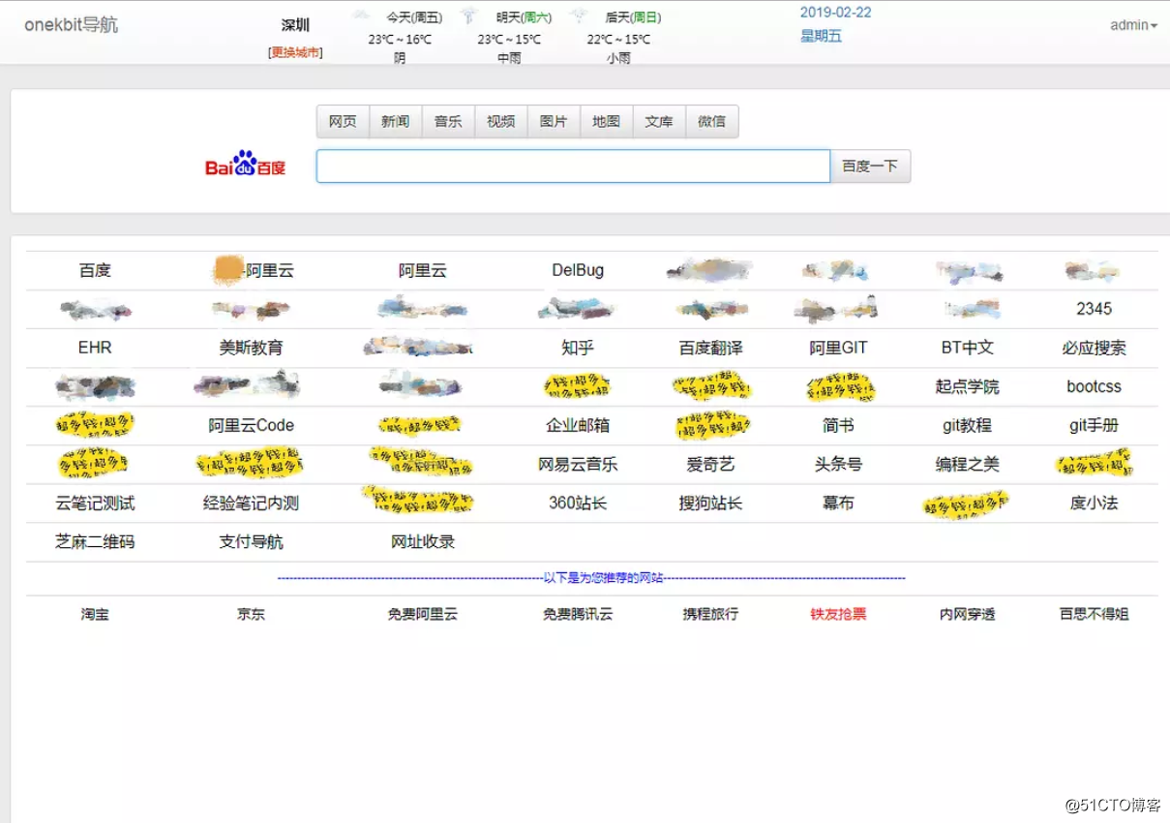
Task: Open the 美斯教育 link
Action: 252,348
